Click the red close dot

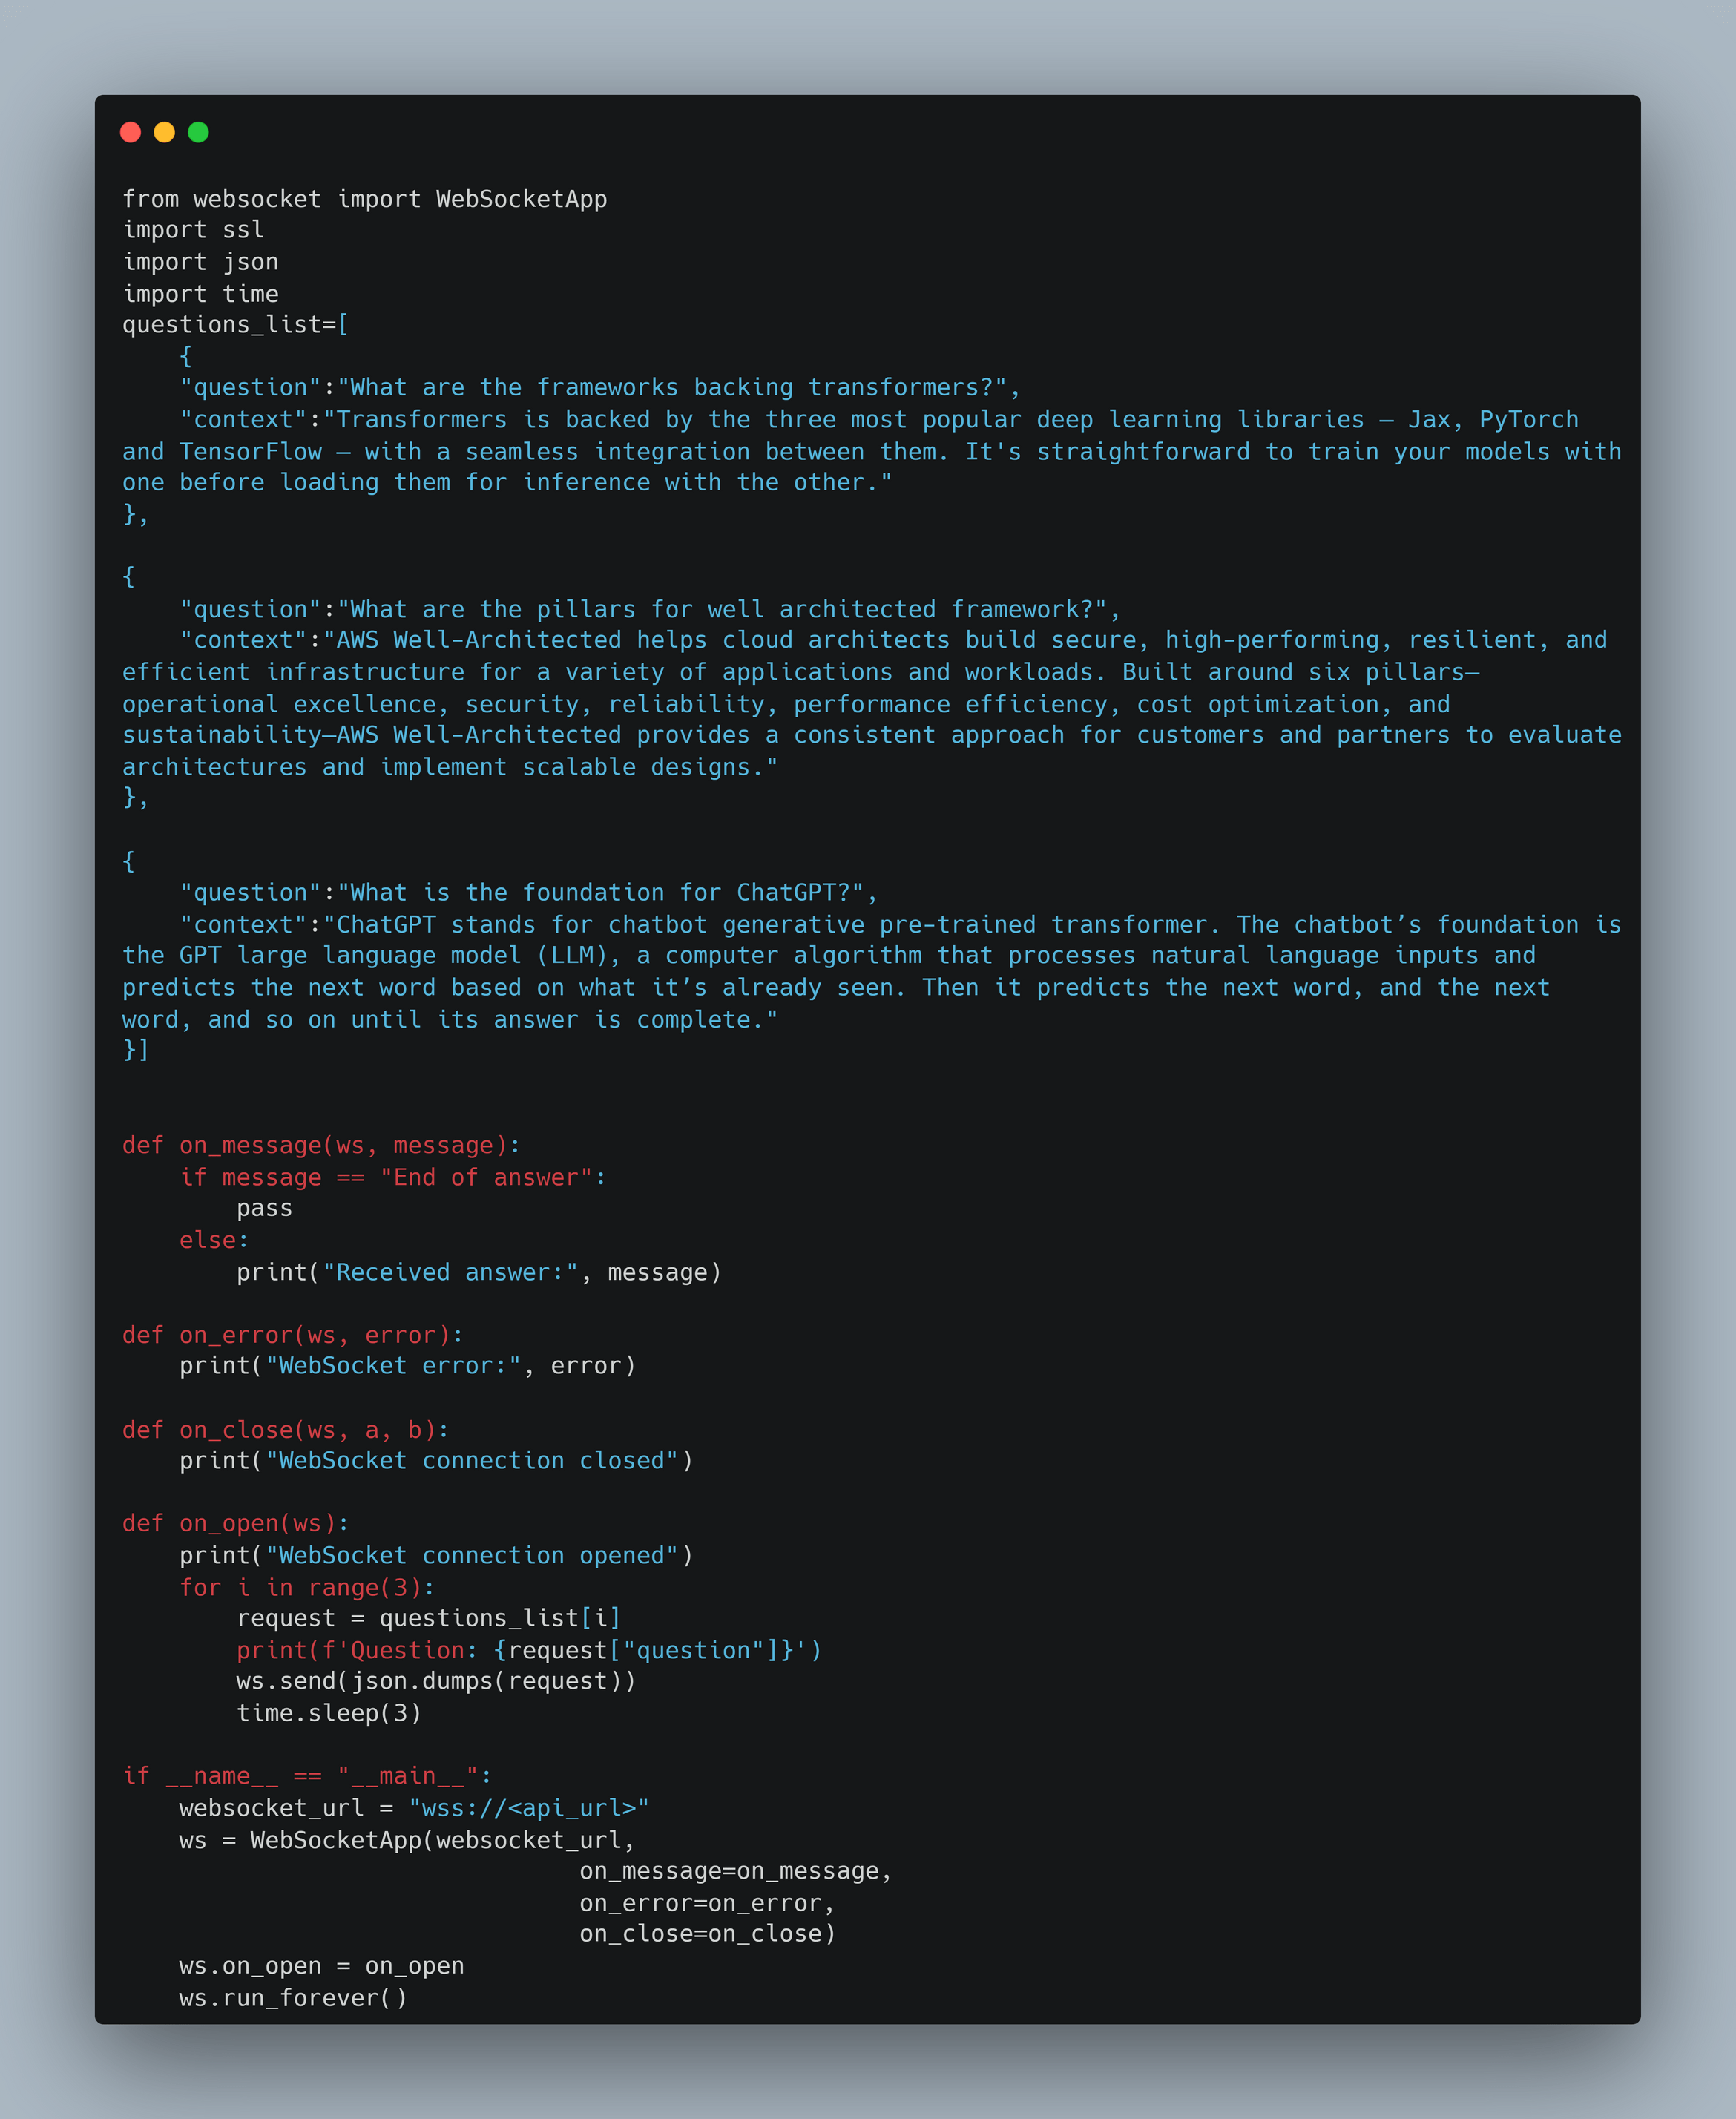(130, 132)
